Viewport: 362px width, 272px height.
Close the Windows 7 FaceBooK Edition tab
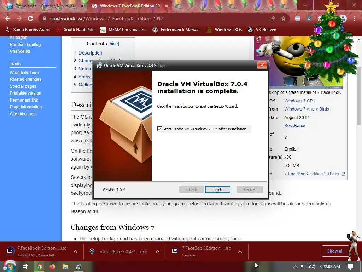(167, 6)
